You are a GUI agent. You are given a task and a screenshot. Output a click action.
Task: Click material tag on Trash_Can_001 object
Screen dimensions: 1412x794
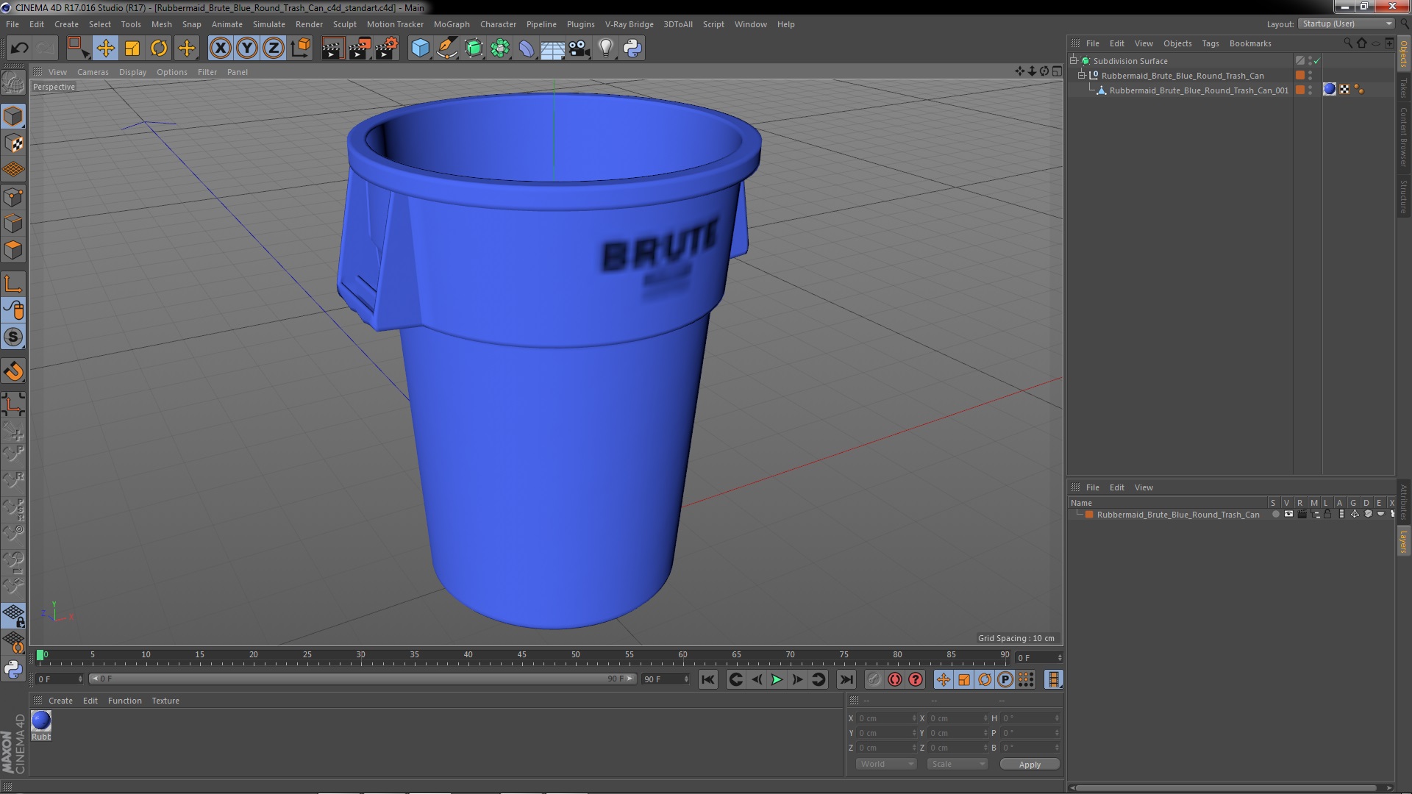(x=1330, y=89)
